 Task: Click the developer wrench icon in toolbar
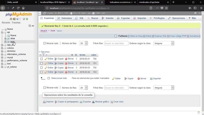13,8
